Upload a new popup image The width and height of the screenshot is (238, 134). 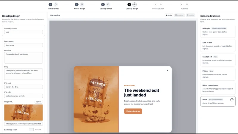point(39,102)
